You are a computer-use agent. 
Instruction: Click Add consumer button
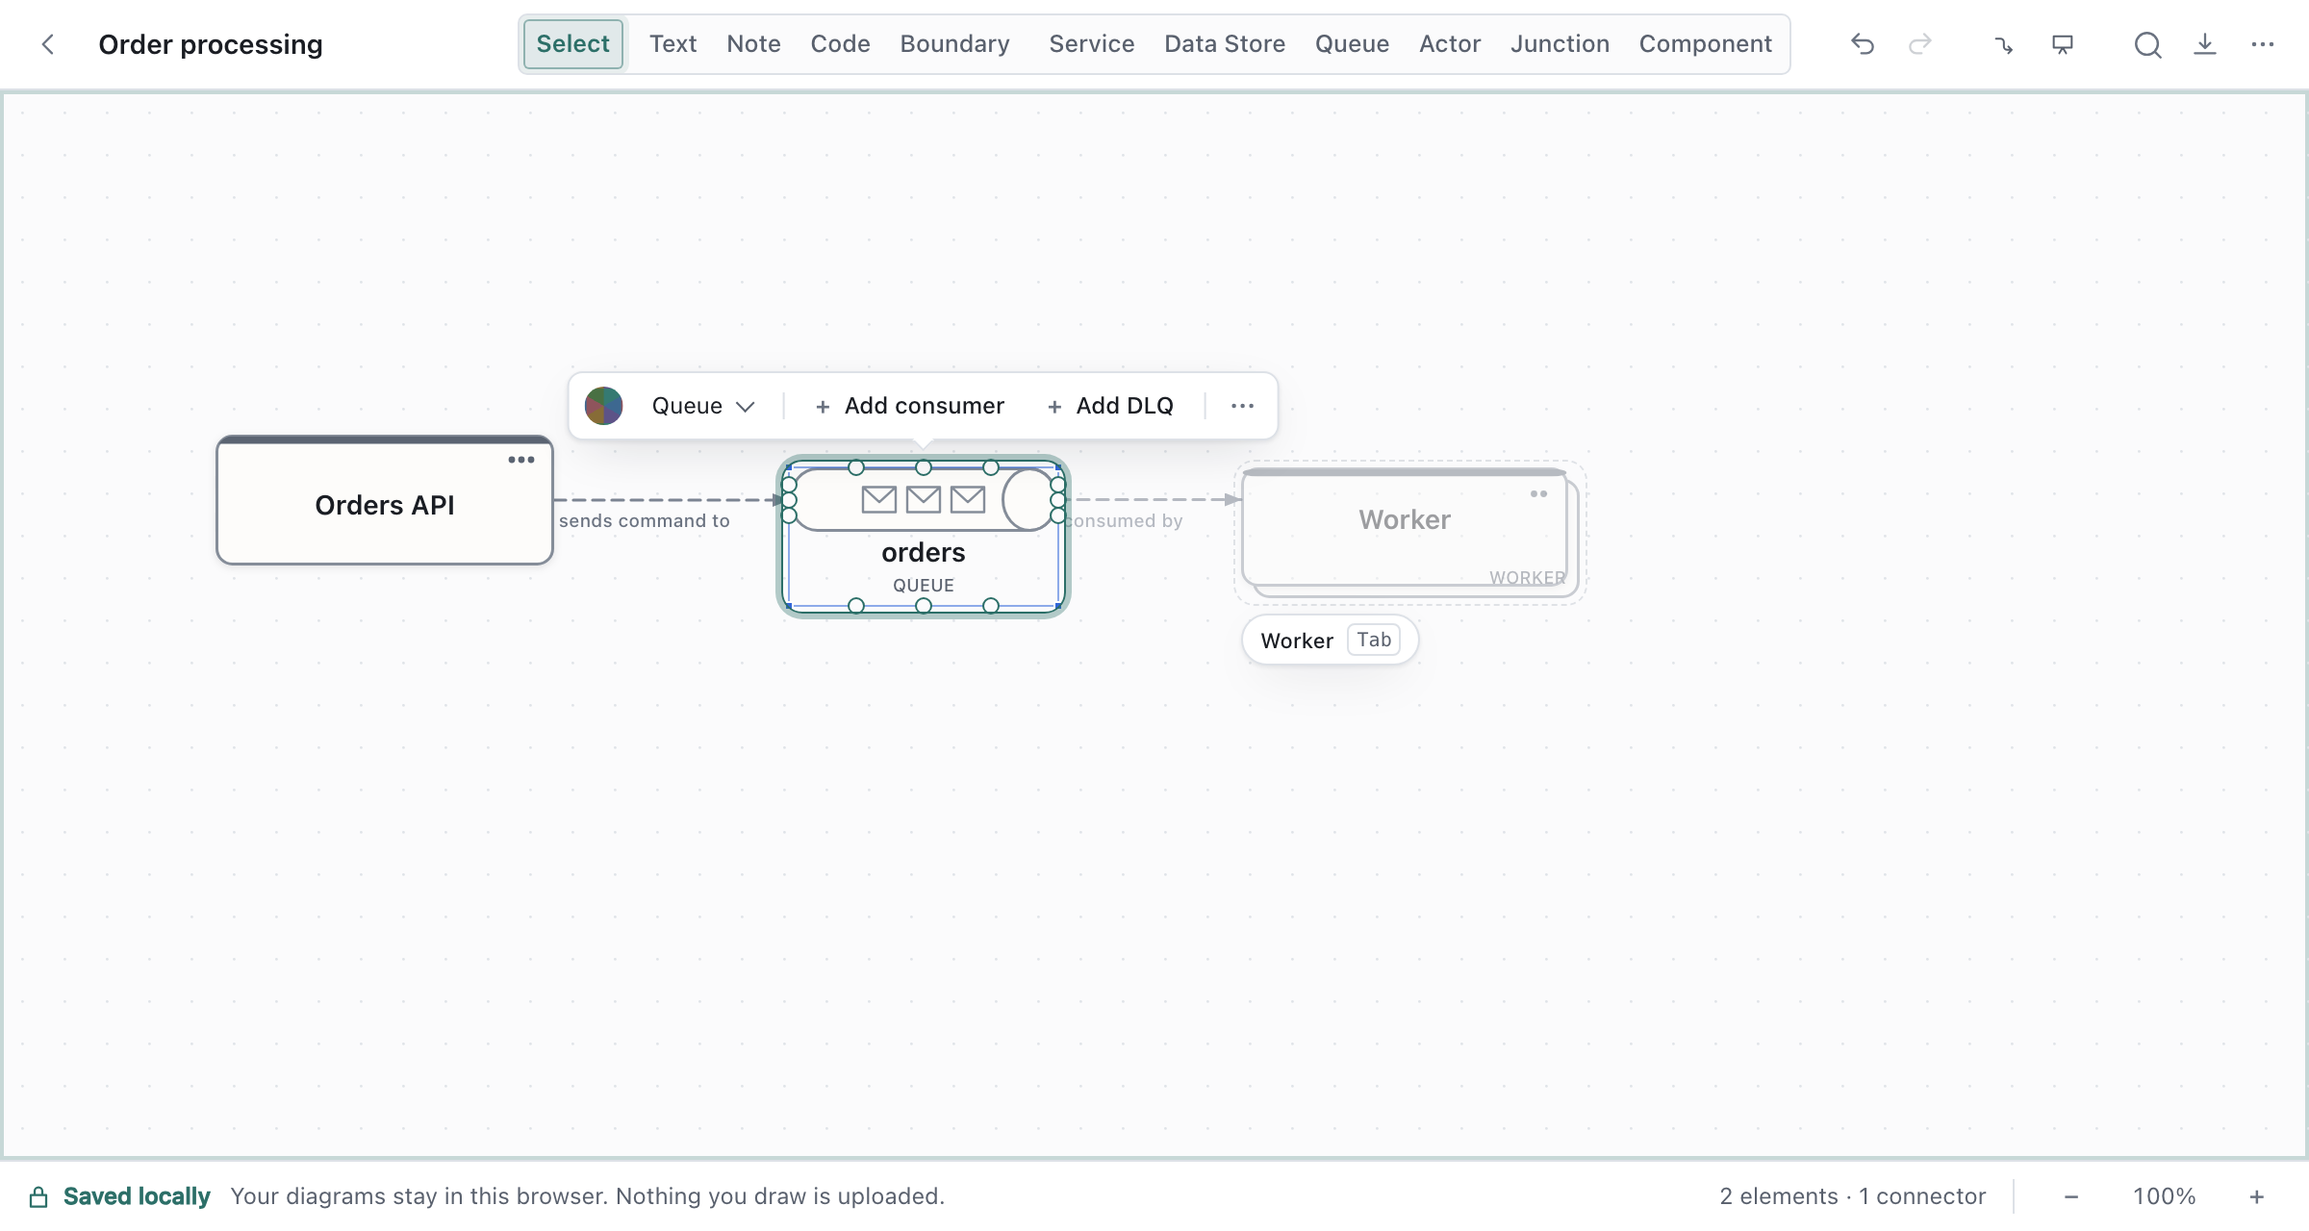tap(910, 406)
